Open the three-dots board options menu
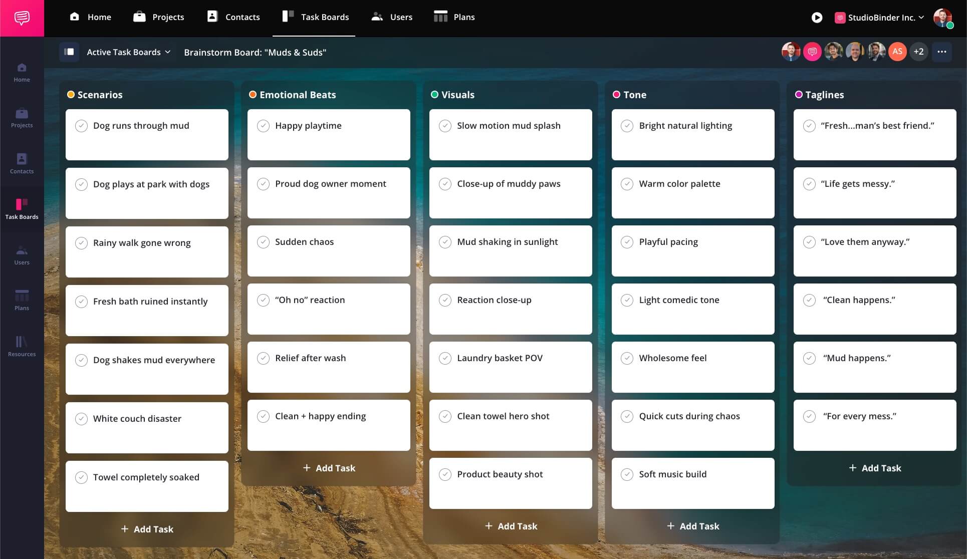Screen dimensions: 967x559 coord(941,52)
